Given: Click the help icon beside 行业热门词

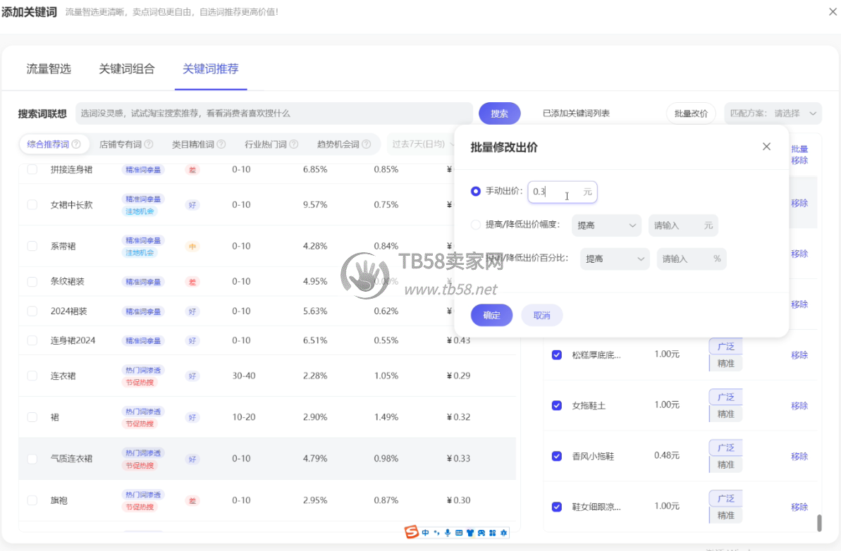Looking at the screenshot, I should [x=293, y=144].
